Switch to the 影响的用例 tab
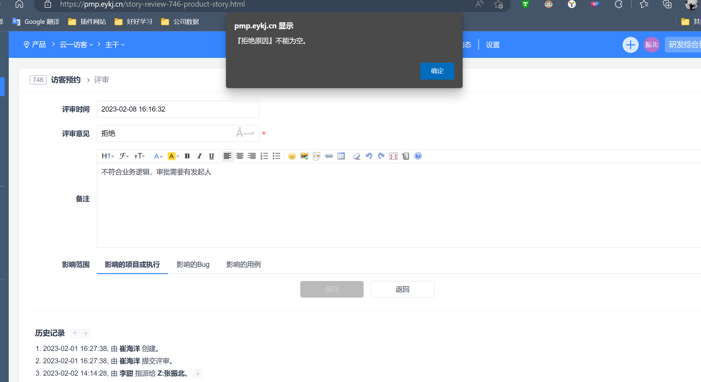 pos(244,264)
